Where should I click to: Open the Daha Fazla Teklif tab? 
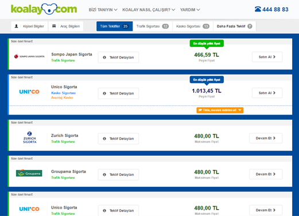[x=235, y=26]
